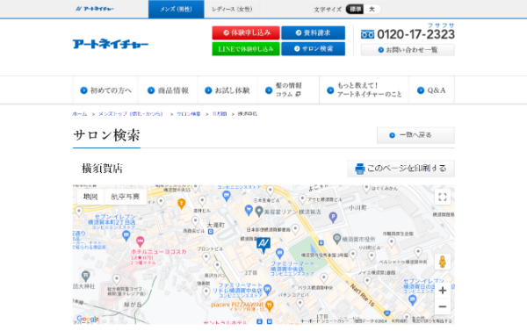The height and width of the screenshot is (331, 527).
Task: Open 髪の情報コラム menu item
Action: (x=288, y=90)
